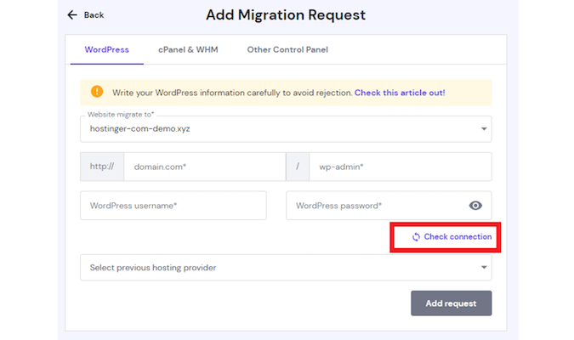The height and width of the screenshot is (340, 574).
Task: Click the orange warning exclamation icon
Action: [97, 92]
